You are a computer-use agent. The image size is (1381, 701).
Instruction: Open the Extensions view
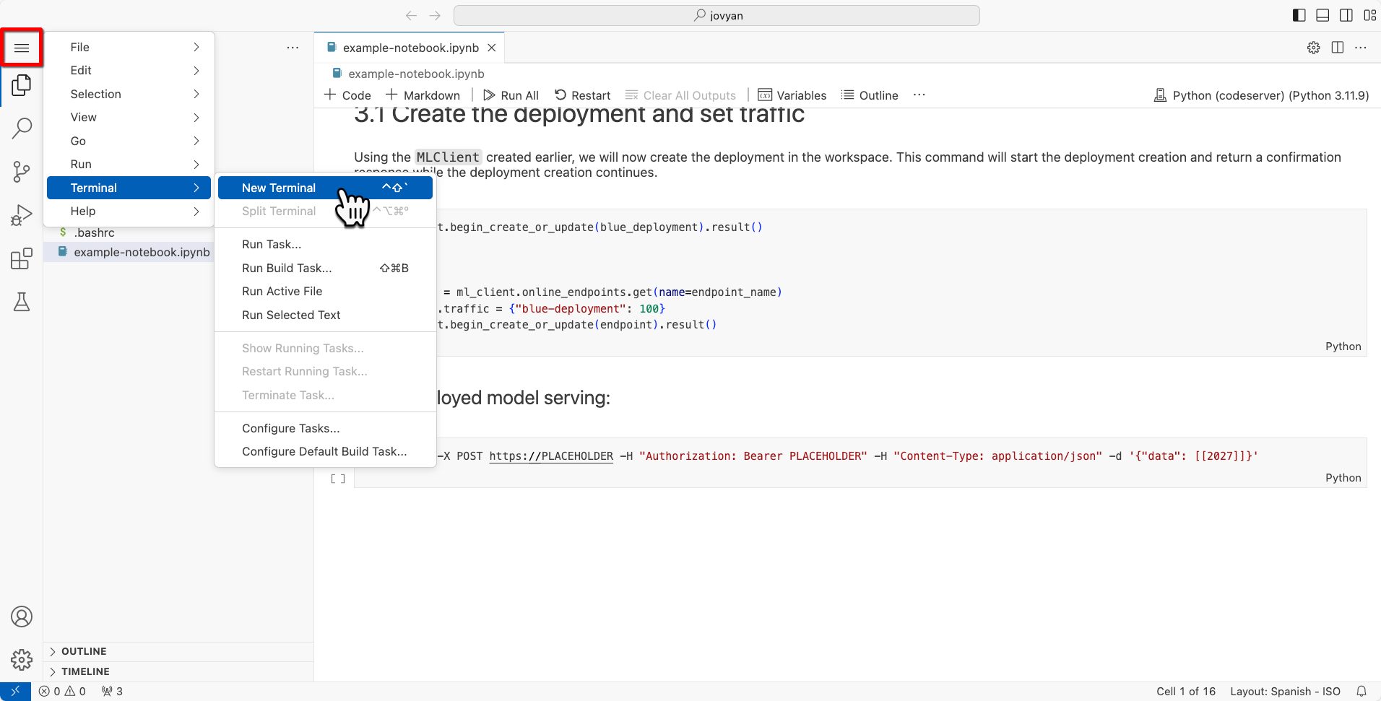tap(22, 258)
